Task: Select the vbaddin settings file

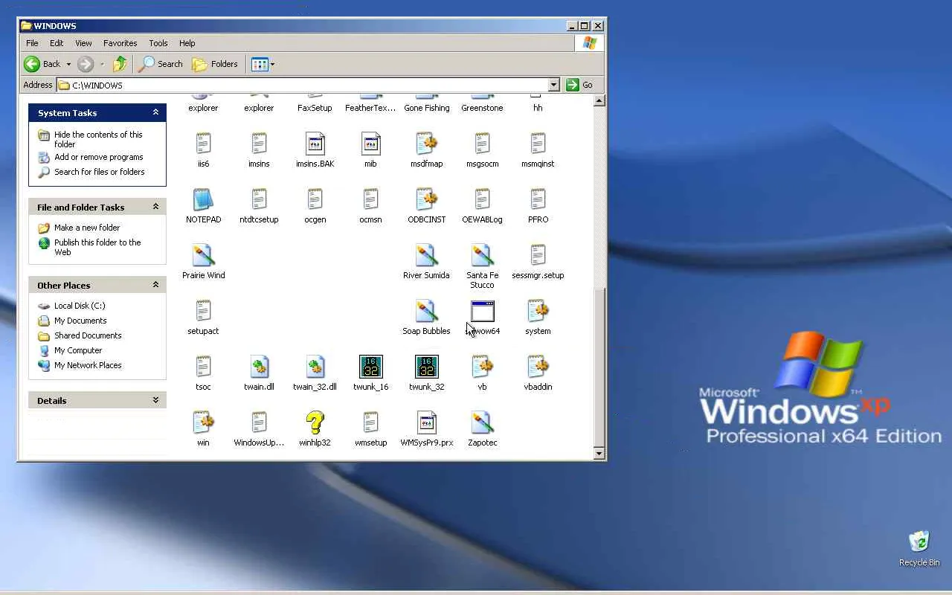Action: coord(538,367)
